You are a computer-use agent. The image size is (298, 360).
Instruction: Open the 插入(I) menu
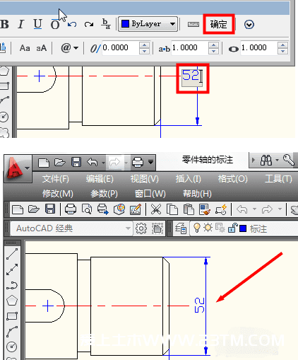click(189, 179)
